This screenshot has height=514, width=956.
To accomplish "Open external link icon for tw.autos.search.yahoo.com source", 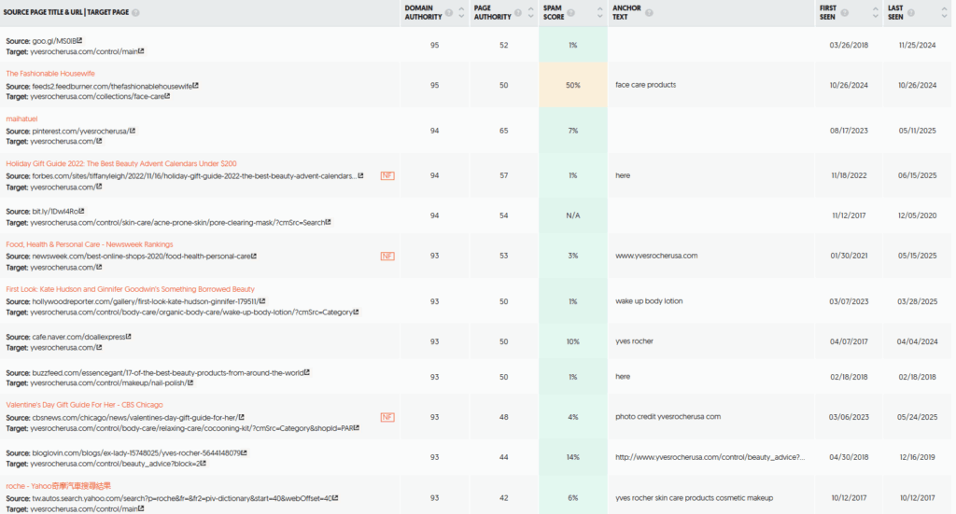I will pyautogui.click(x=335, y=498).
